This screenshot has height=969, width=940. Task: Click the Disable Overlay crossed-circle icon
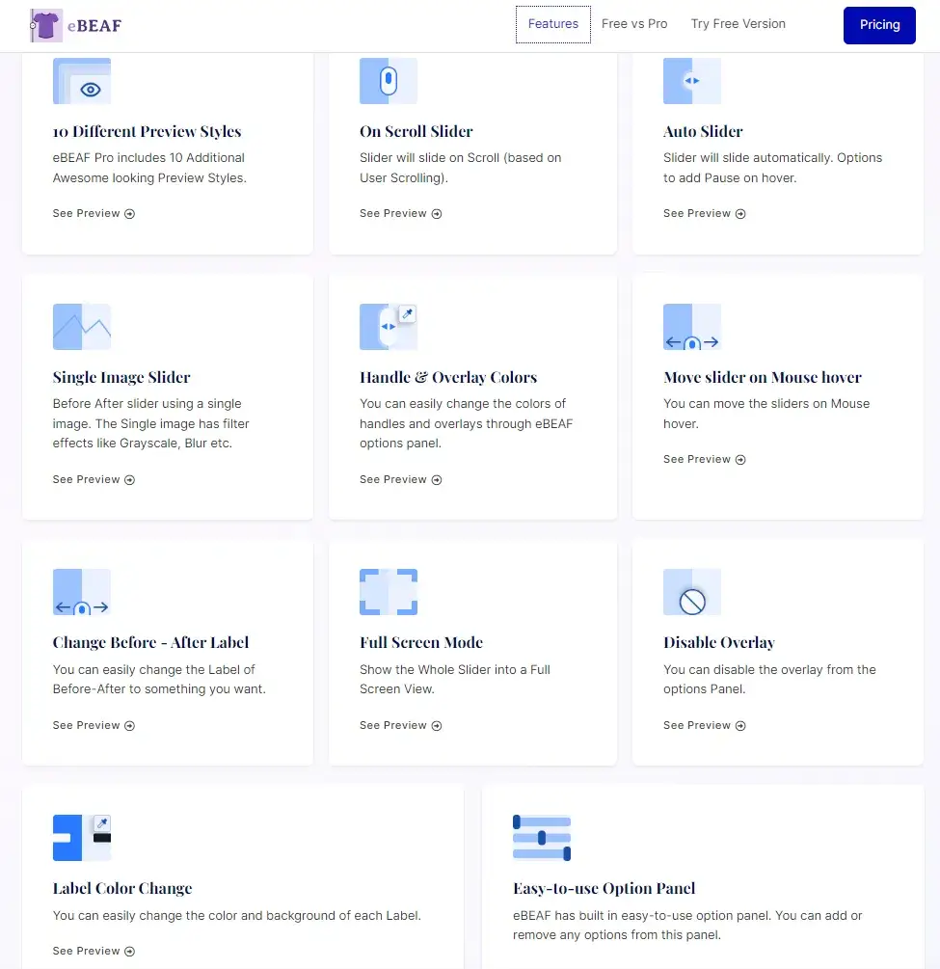(x=692, y=592)
